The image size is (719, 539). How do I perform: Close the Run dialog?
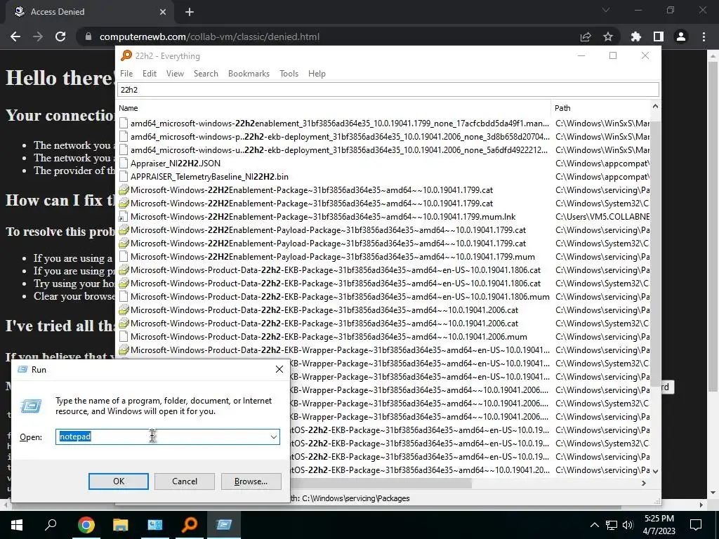(279, 369)
